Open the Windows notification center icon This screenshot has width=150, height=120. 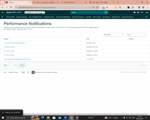pos(146,118)
